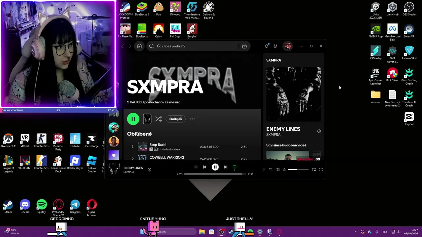Select NVIDIA App desktop icon
The width and height of the screenshot is (422, 237).
click(x=376, y=31)
